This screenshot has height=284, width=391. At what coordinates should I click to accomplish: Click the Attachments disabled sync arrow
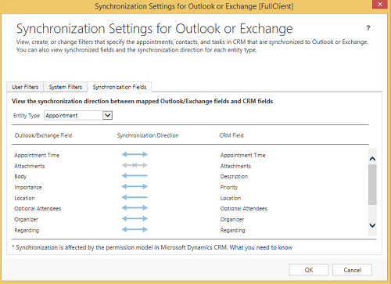click(x=135, y=165)
